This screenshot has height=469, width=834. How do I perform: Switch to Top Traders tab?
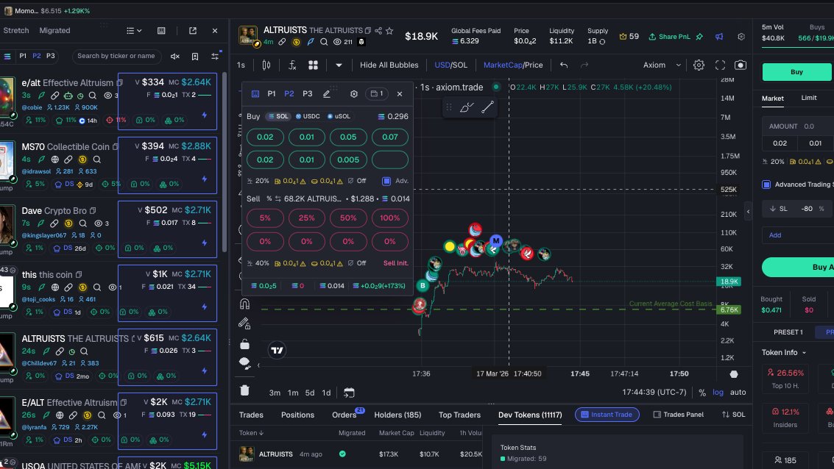(x=459, y=415)
